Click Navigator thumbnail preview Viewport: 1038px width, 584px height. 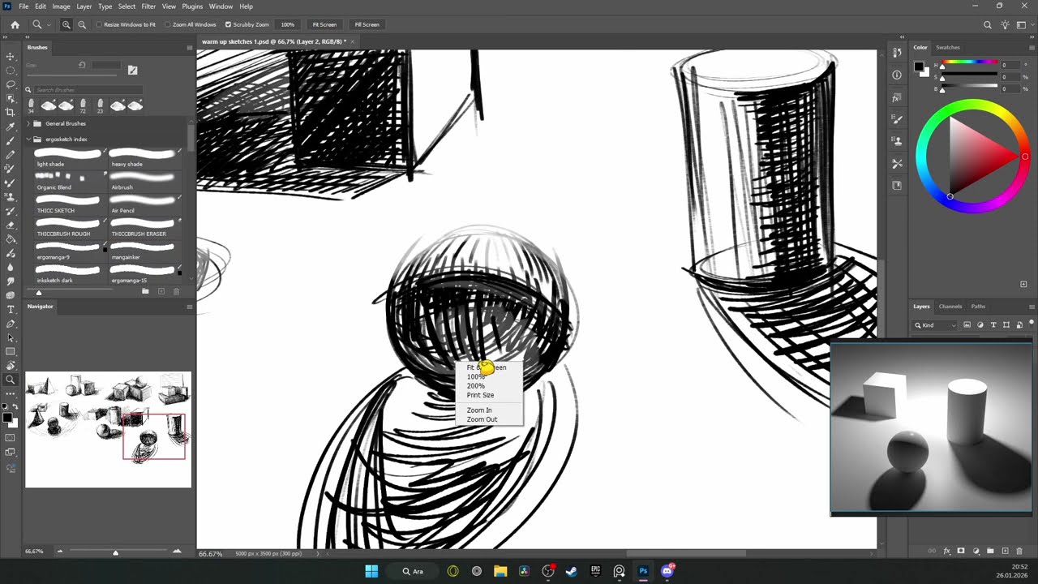point(109,430)
